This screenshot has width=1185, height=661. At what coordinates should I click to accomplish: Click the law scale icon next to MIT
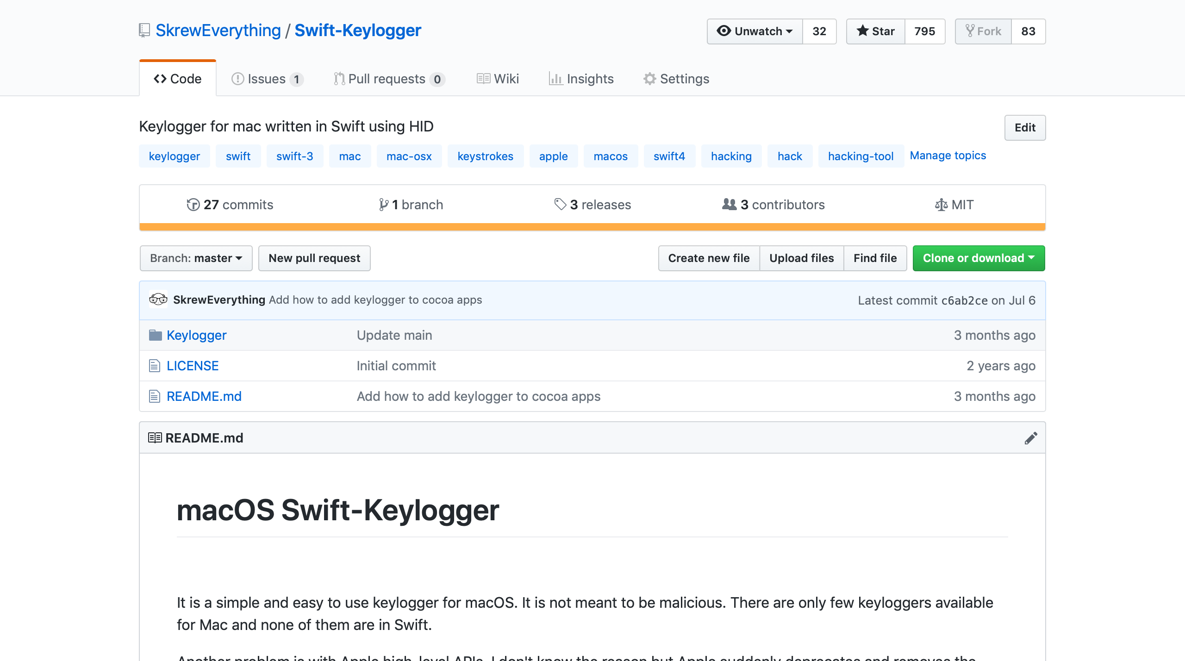[x=941, y=205]
